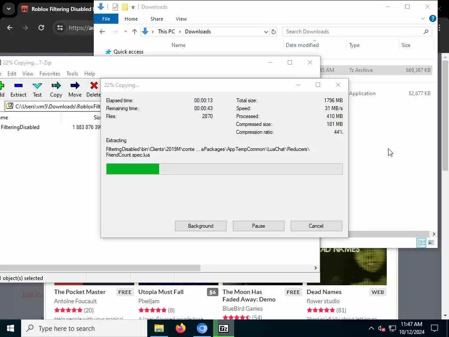The height and width of the screenshot is (337, 449).
Task: Click chevron before This PC breadcrumb
Action: click(153, 32)
